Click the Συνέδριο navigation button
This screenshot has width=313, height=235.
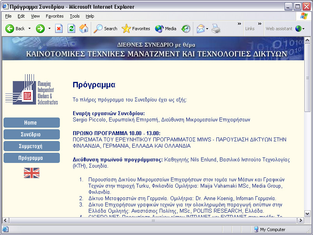tap(32, 134)
